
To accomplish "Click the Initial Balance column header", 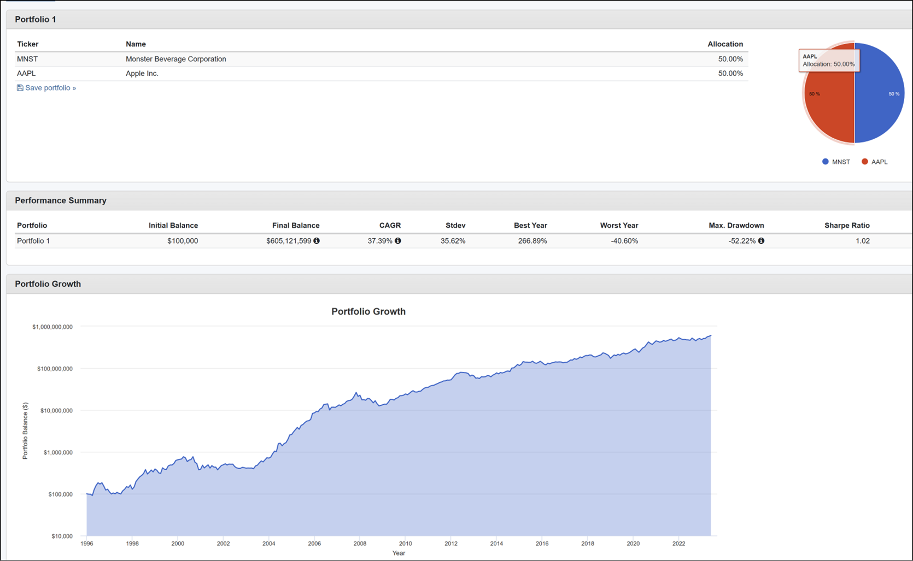I will [x=173, y=226].
